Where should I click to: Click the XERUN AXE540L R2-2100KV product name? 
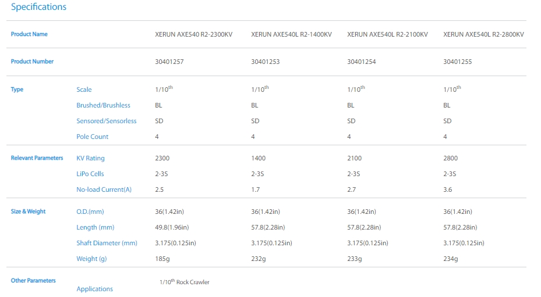coord(387,34)
